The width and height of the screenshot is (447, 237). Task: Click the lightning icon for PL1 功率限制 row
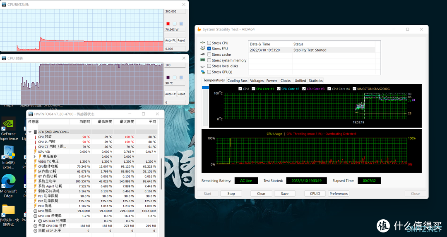tap(35, 196)
